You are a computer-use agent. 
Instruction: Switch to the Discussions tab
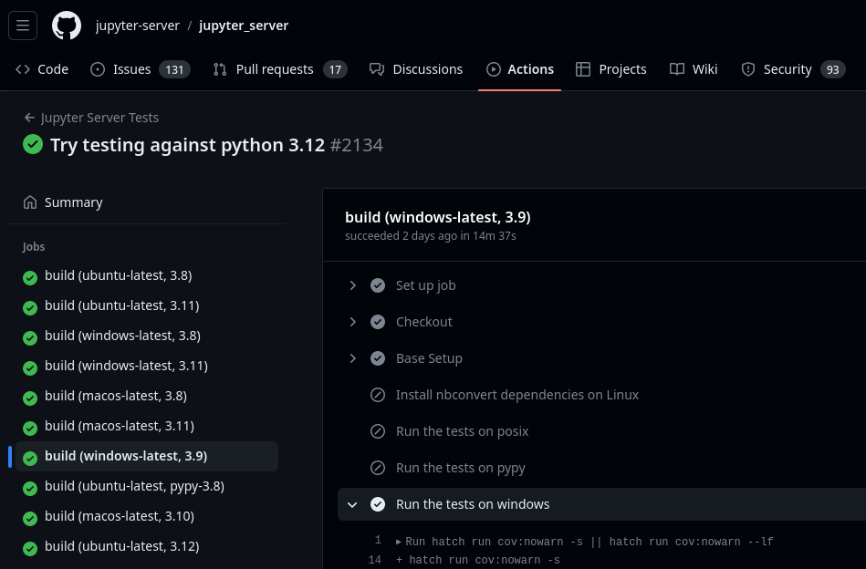tap(415, 68)
